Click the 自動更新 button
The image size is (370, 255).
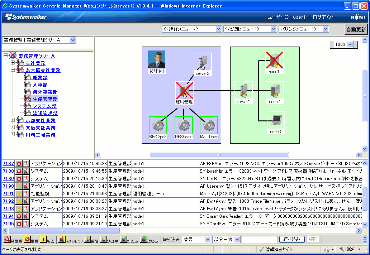(356, 29)
